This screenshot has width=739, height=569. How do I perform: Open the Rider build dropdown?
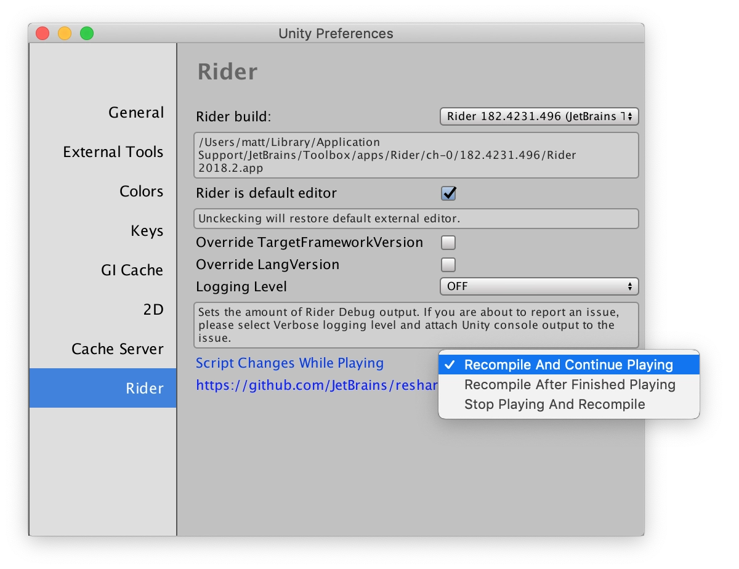(539, 116)
